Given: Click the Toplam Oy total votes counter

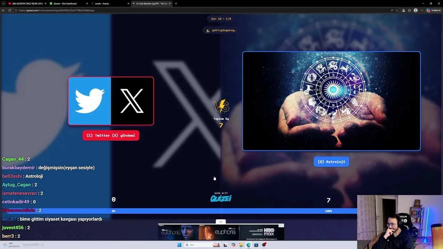Looking at the screenshot, I should [221, 122].
